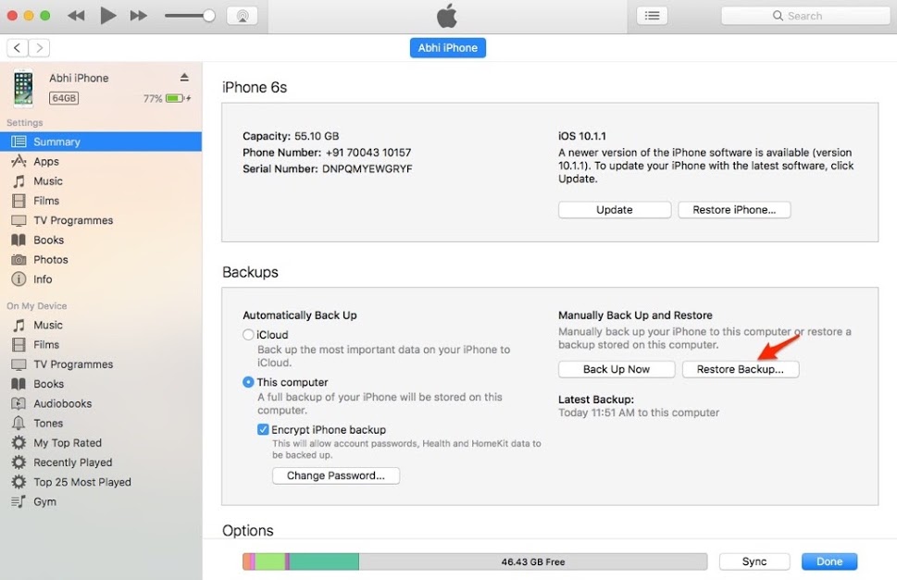
Task: Click the Abhi iPhone device tab
Action: tap(447, 48)
